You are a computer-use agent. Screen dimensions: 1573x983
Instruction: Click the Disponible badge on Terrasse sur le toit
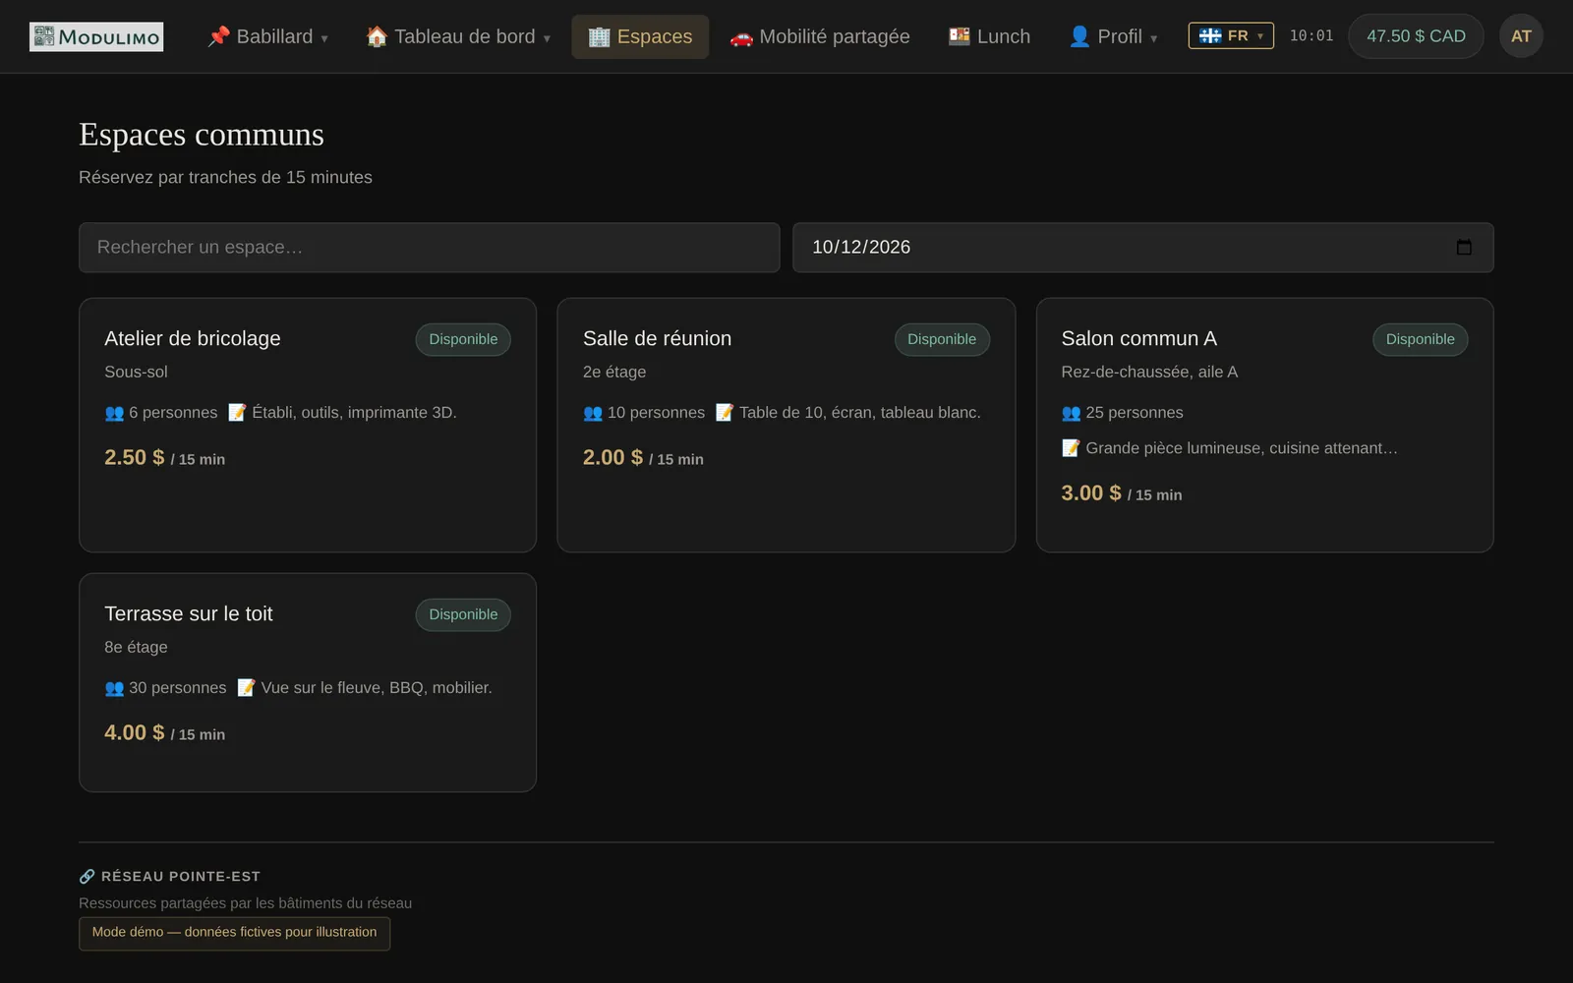463,614
